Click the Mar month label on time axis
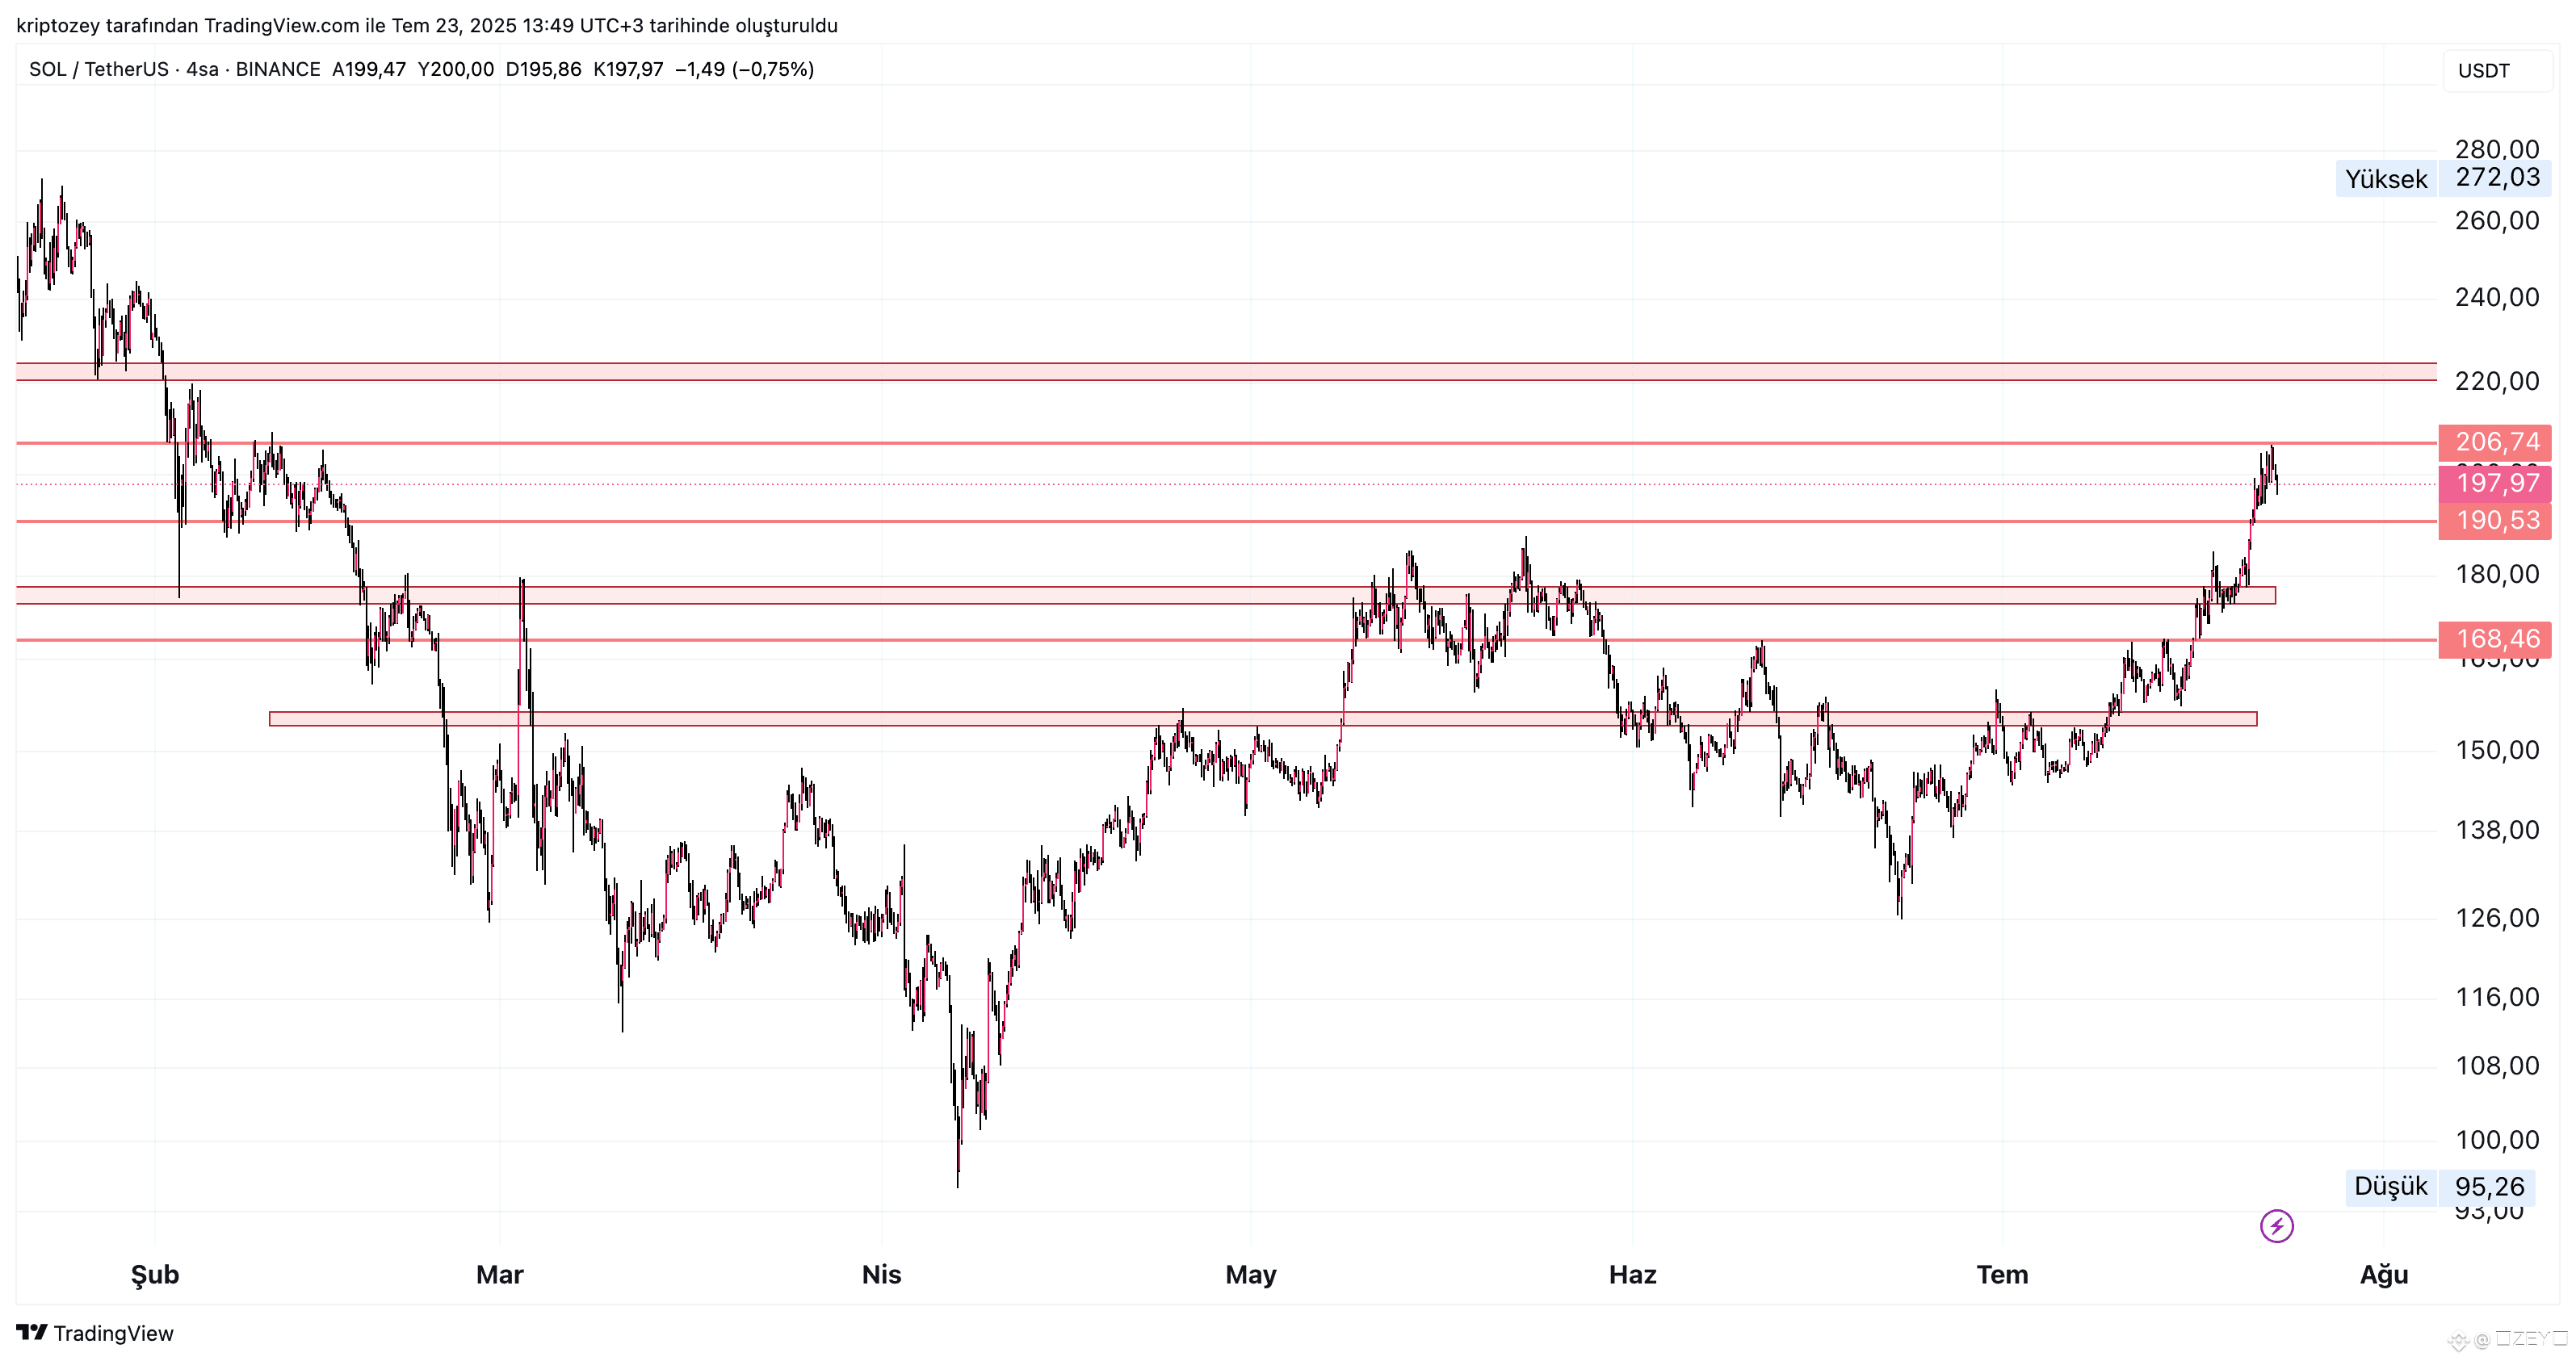 click(500, 1276)
